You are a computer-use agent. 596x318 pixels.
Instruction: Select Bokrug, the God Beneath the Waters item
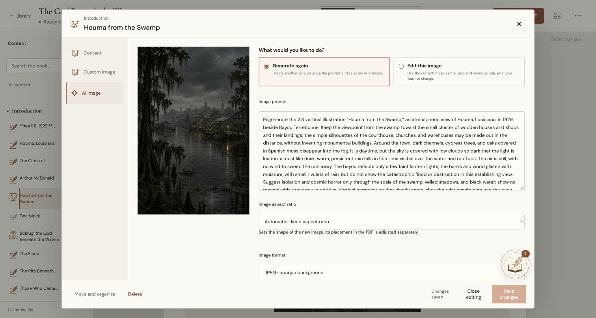pyautogui.click(x=39, y=236)
